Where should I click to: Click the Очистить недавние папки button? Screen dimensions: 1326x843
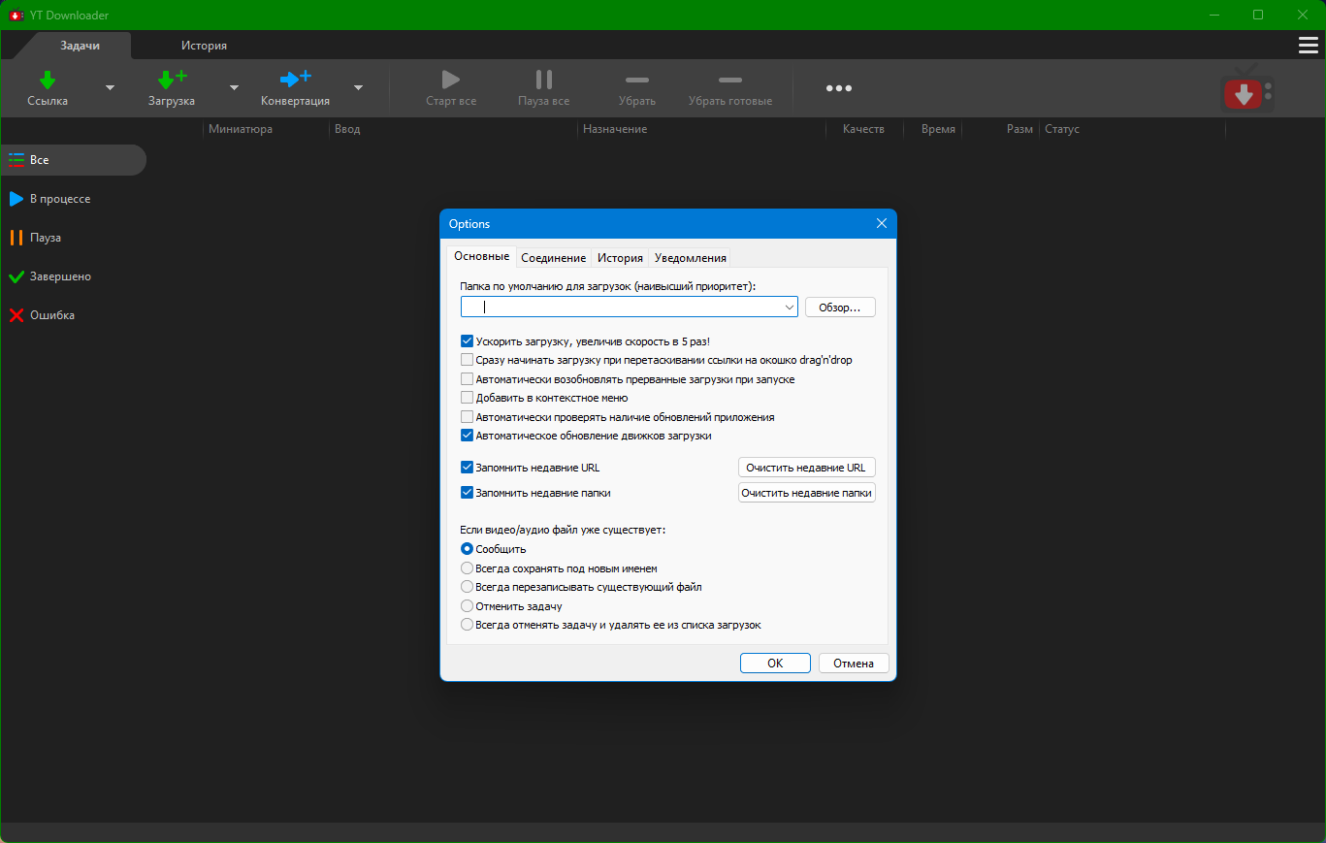(x=807, y=493)
